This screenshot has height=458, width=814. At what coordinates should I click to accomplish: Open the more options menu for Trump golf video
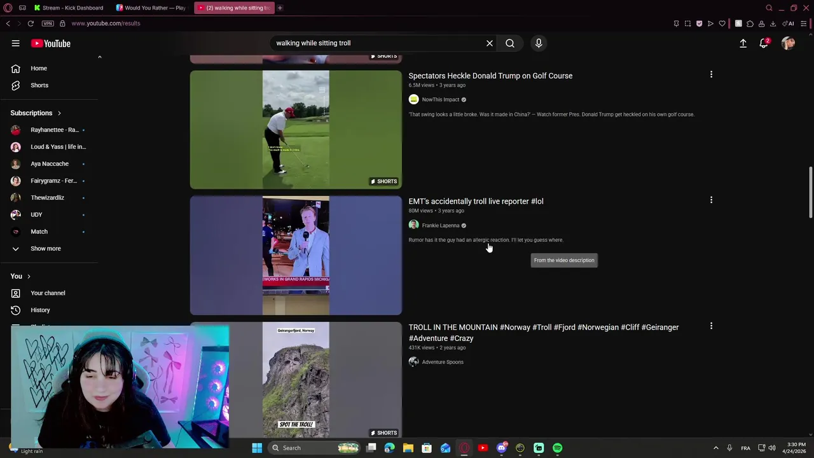click(x=711, y=74)
